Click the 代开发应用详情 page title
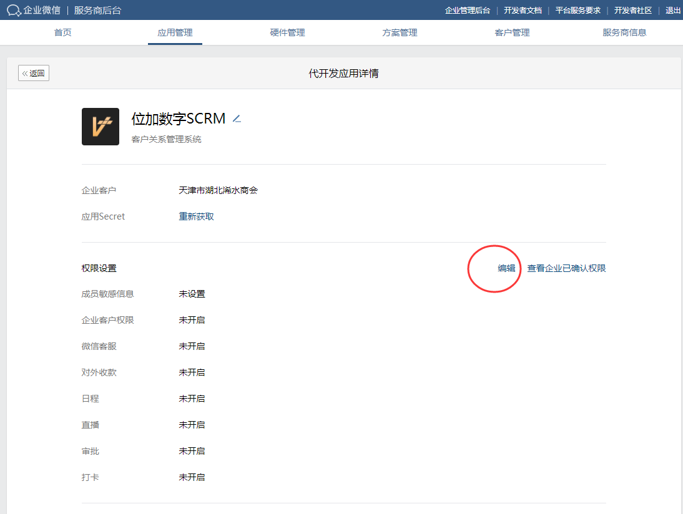The image size is (683, 514). click(343, 73)
